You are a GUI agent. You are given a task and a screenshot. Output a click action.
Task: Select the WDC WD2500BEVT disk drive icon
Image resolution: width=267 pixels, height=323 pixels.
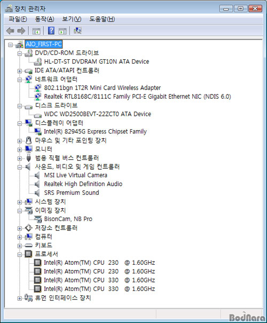click(38, 115)
